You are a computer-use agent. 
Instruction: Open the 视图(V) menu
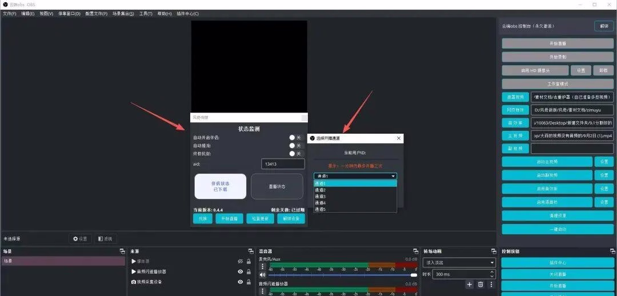click(46, 13)
